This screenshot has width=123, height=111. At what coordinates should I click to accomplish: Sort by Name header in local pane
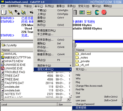click(17, 50)
